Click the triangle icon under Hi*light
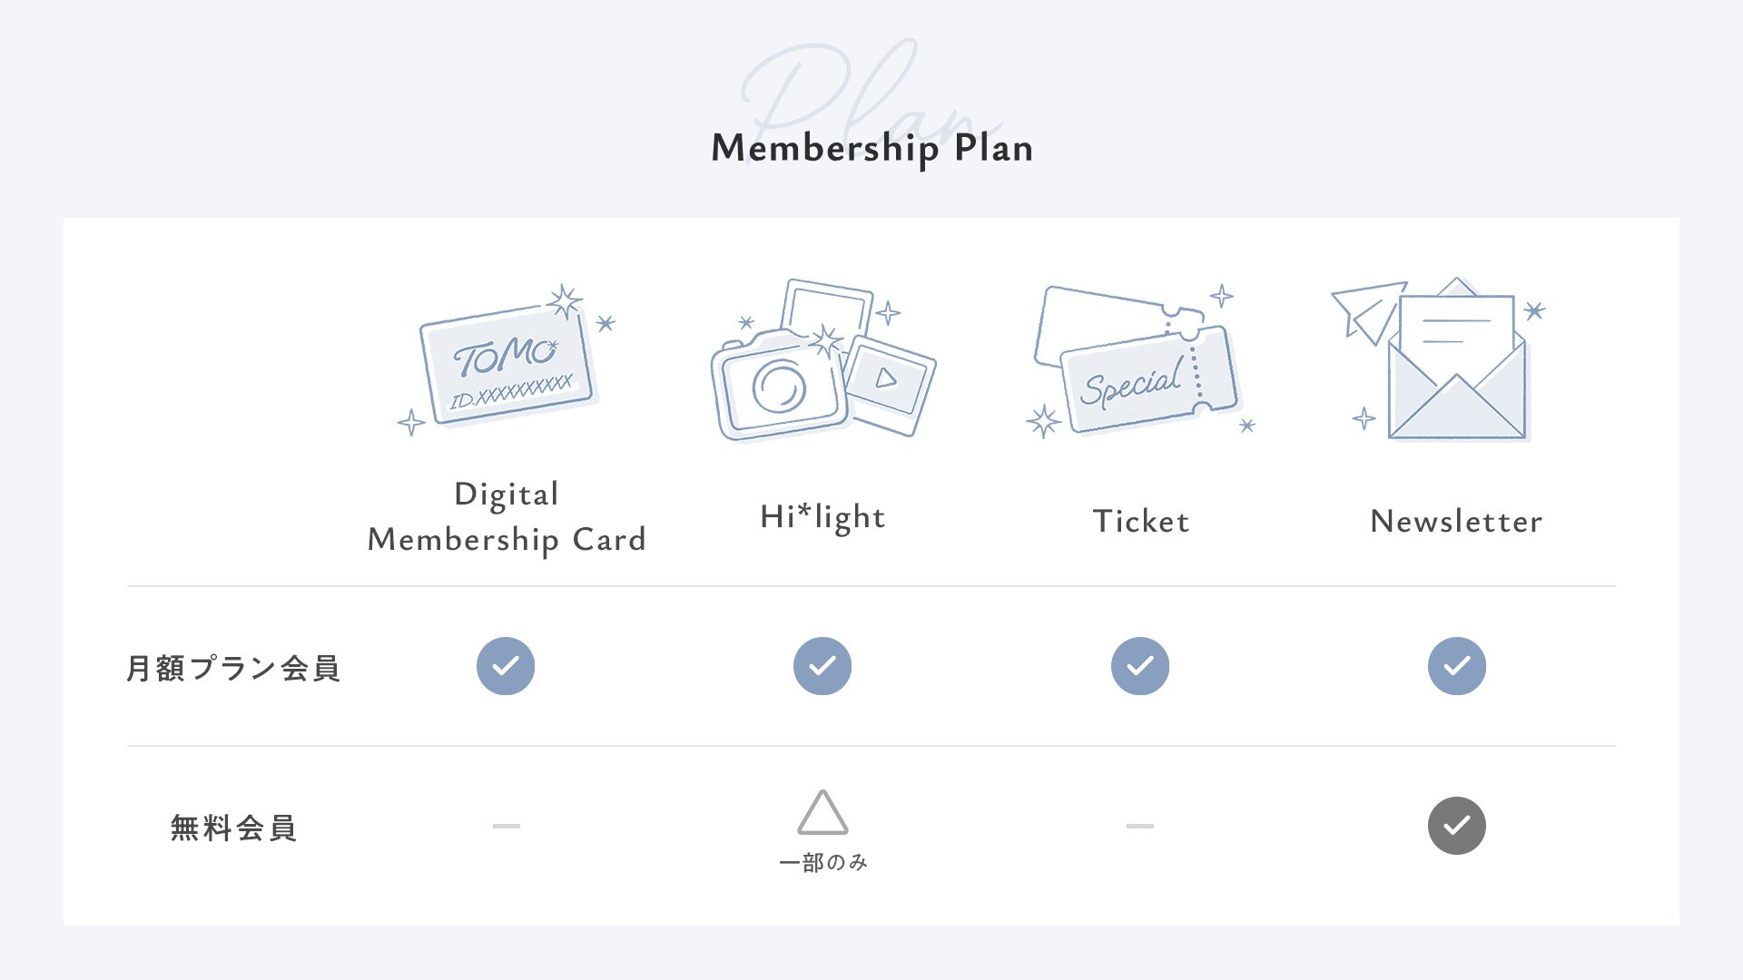 822,813
